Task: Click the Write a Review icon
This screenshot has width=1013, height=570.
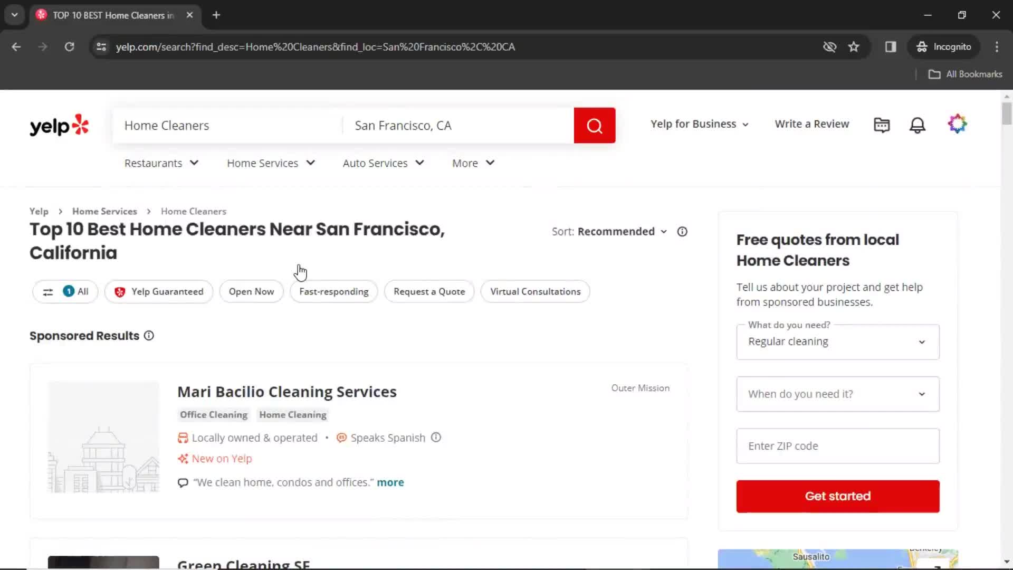Action: click(813, 124)
